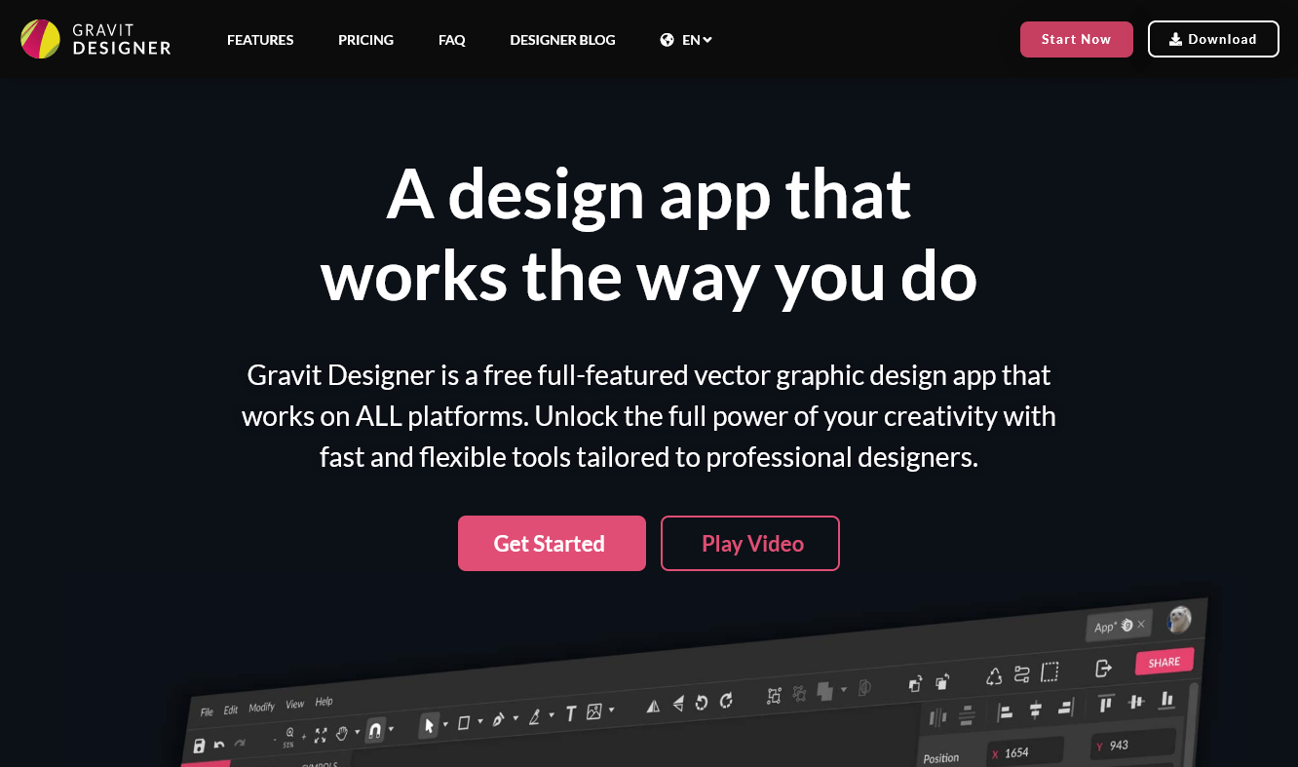Select the Pointer tool

click(429, 725)
